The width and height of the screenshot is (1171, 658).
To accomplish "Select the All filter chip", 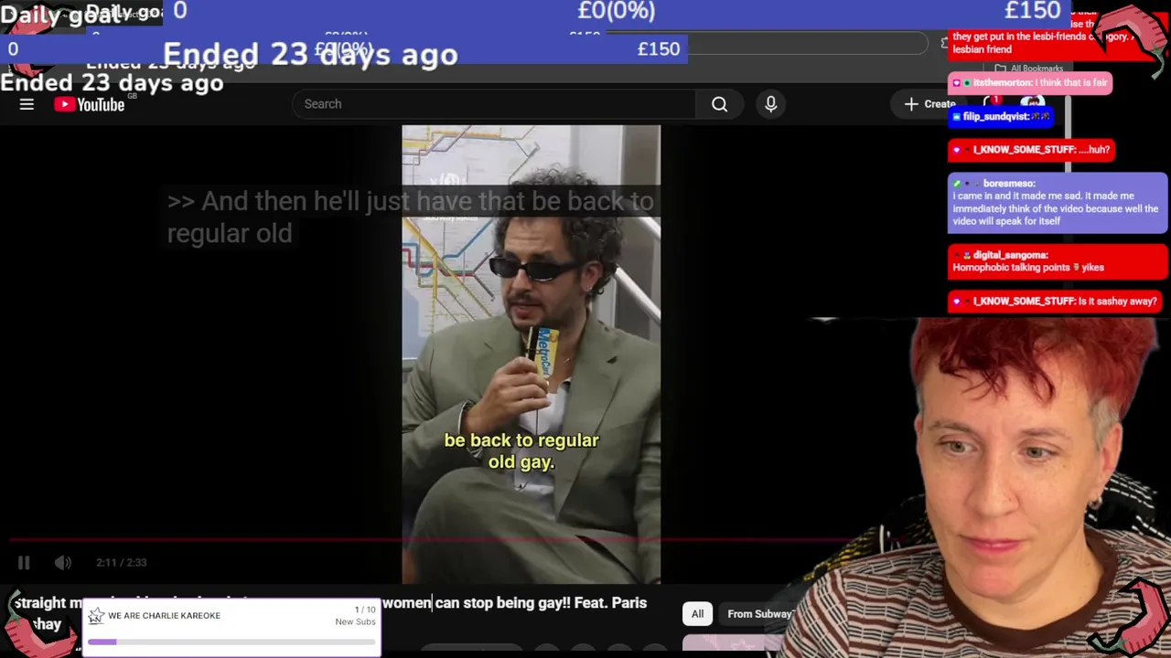I will tap(697, 614).
